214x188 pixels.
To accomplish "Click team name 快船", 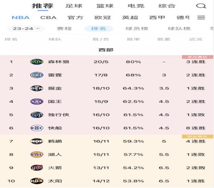I will pos(55,128).
